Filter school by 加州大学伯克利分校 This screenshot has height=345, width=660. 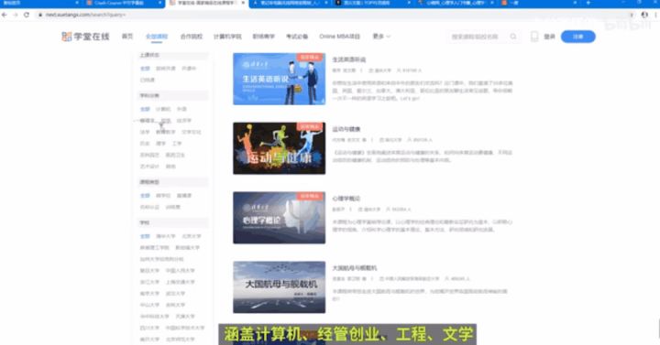(x=161, y=259)
